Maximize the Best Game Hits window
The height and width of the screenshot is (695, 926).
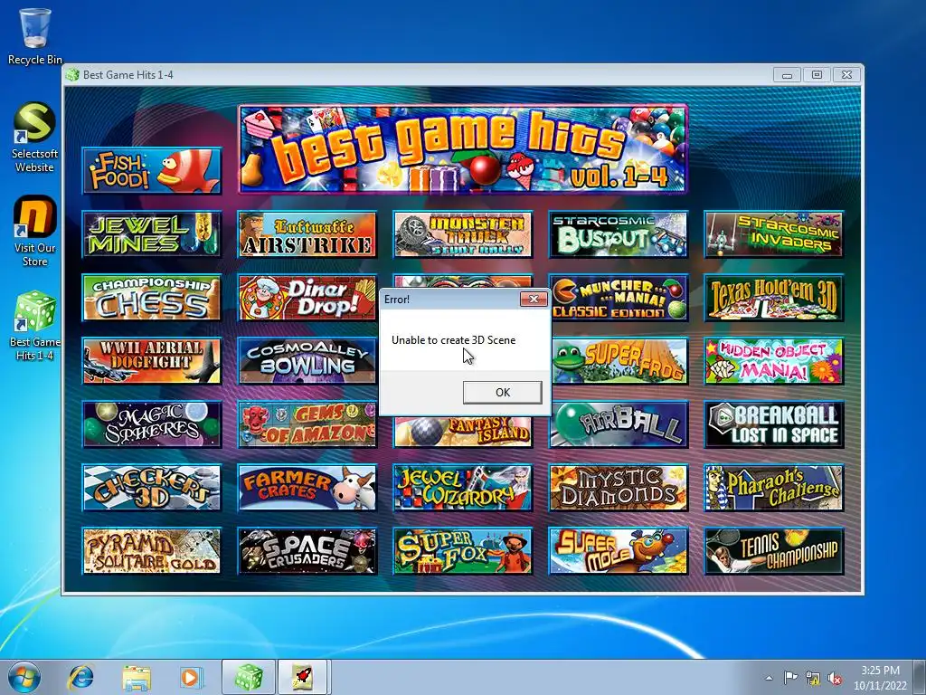click(817, 75)
